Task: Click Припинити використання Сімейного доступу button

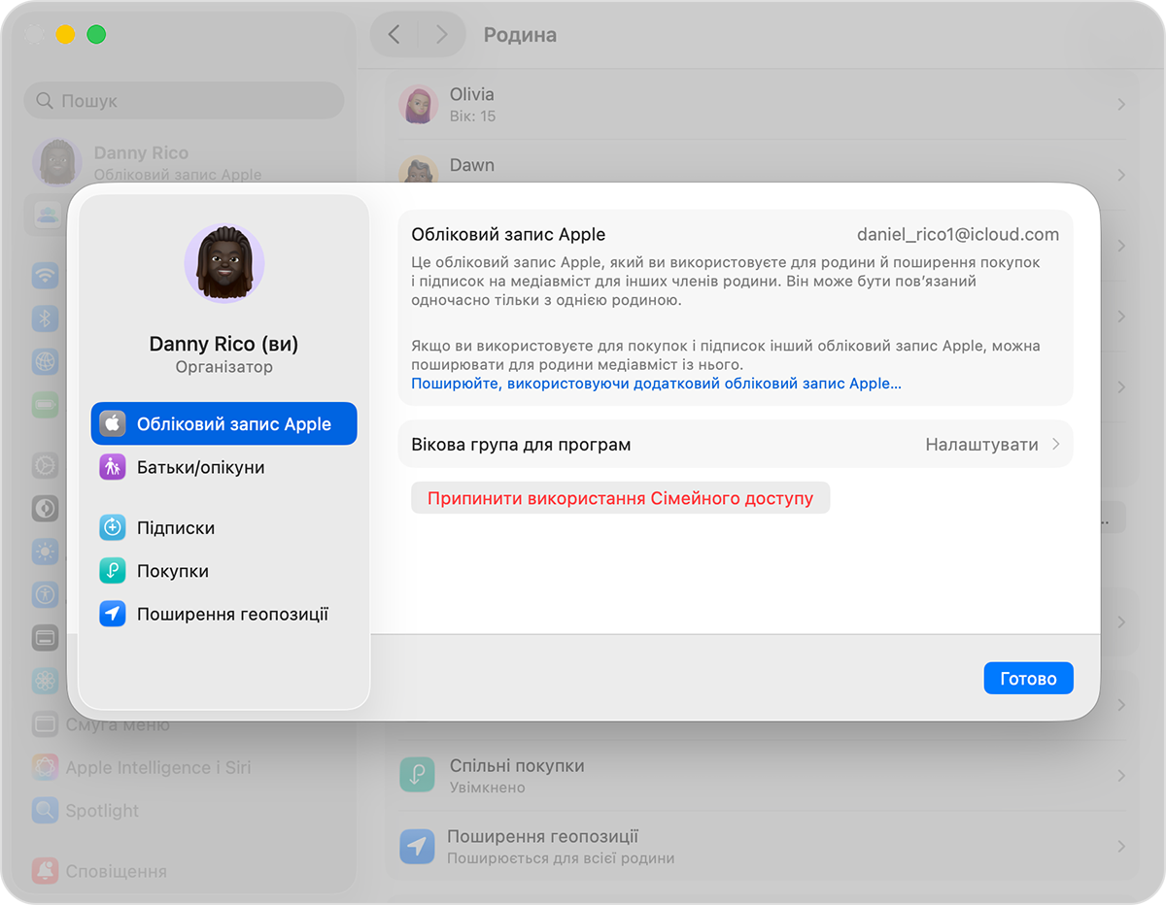Action: click(x=620, y=499)
